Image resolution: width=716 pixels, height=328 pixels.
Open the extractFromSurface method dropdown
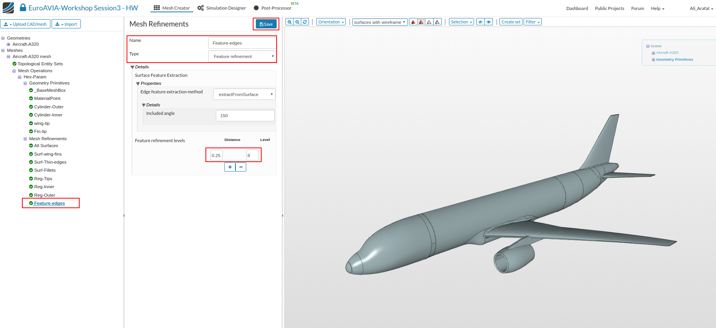tap(244, 94)
